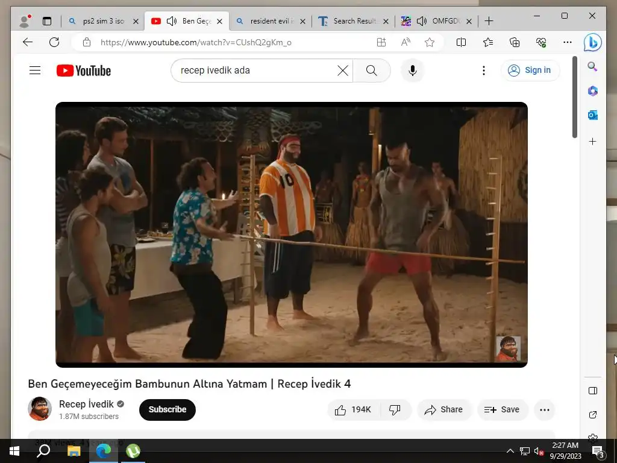This screenshot has height=463, width=617.
Task: Switch to the Search Result tab
Action: click(x=354, y=21)
